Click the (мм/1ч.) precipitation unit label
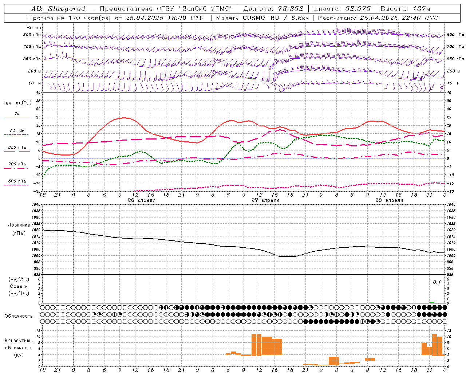466x373 pixels. click(x=19, y=293)
